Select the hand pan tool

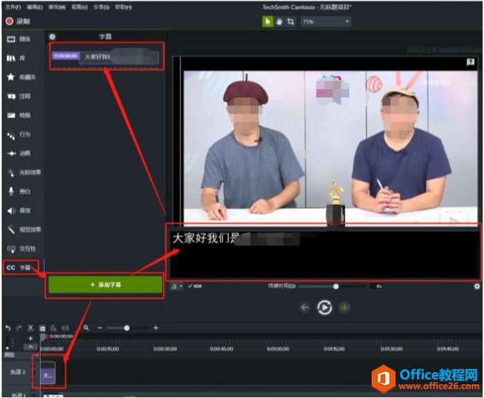pyautogui.click(x=279, y=21)
